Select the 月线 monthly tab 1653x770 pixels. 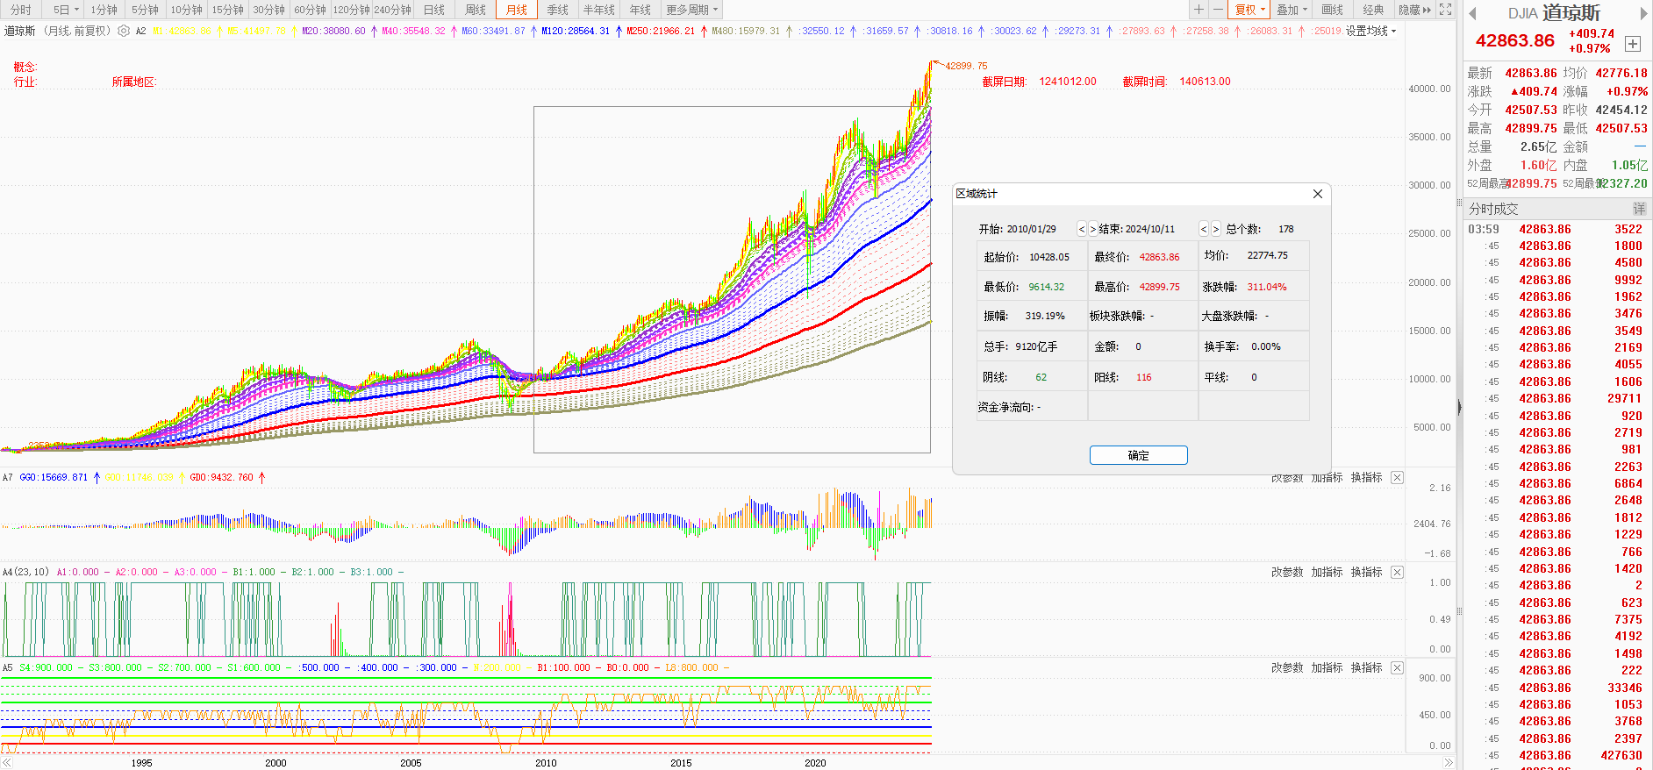(517, 10)
